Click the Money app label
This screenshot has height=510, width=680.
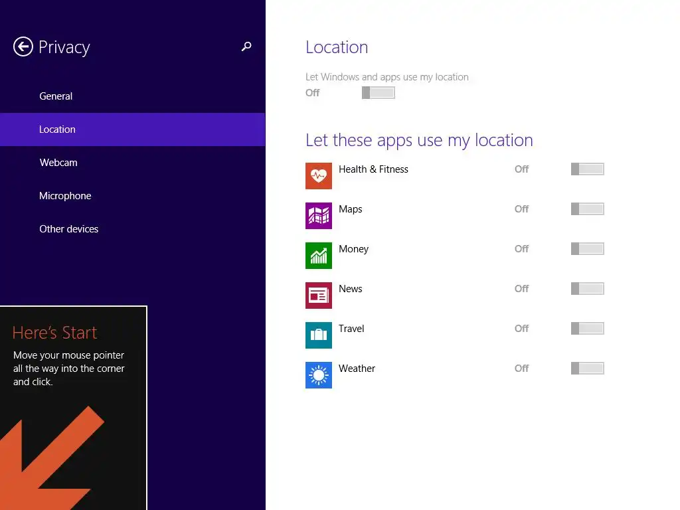(x=353, y=250)
